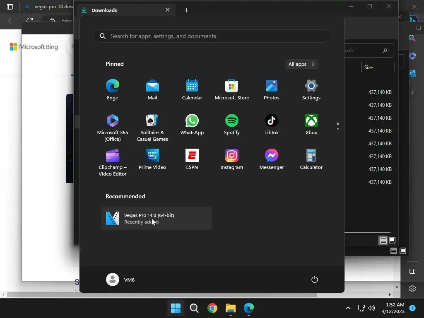The image size is (424, 318).
Task: Launch Instagram
Action: coord(232,159)
